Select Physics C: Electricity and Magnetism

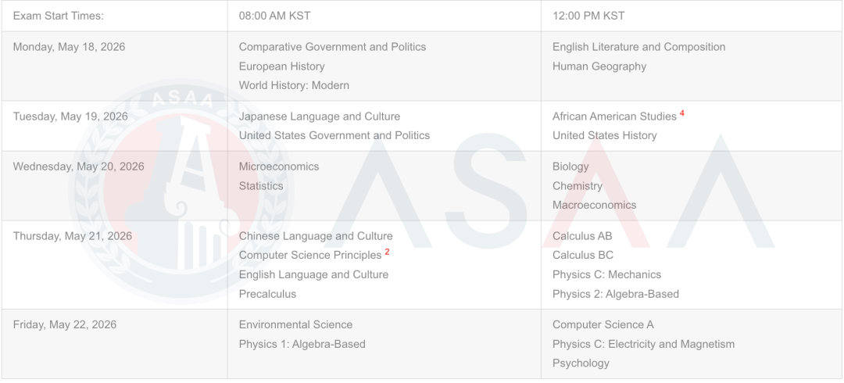point(643,344)
